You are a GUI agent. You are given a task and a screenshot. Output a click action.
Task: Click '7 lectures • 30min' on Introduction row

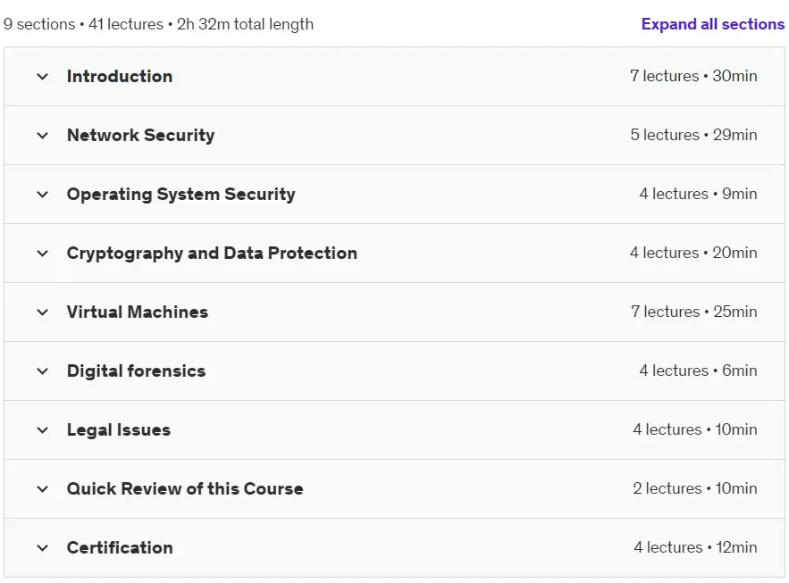(x=693, y=76)
